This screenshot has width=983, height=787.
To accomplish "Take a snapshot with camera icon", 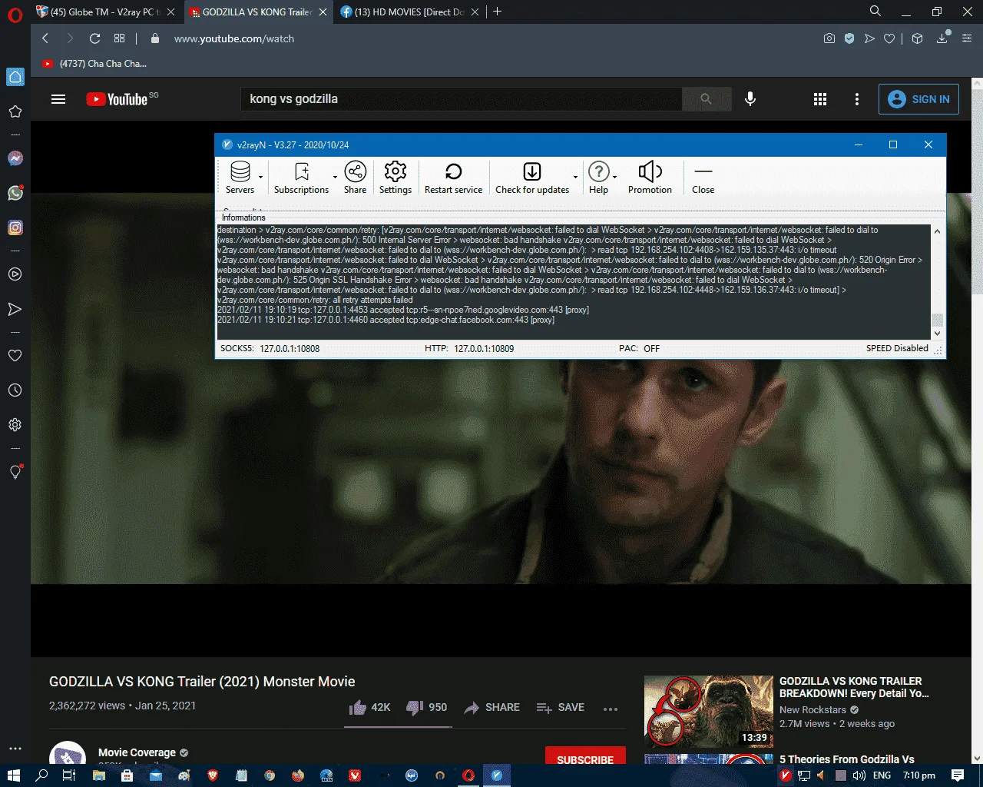I will click(829, 38).
